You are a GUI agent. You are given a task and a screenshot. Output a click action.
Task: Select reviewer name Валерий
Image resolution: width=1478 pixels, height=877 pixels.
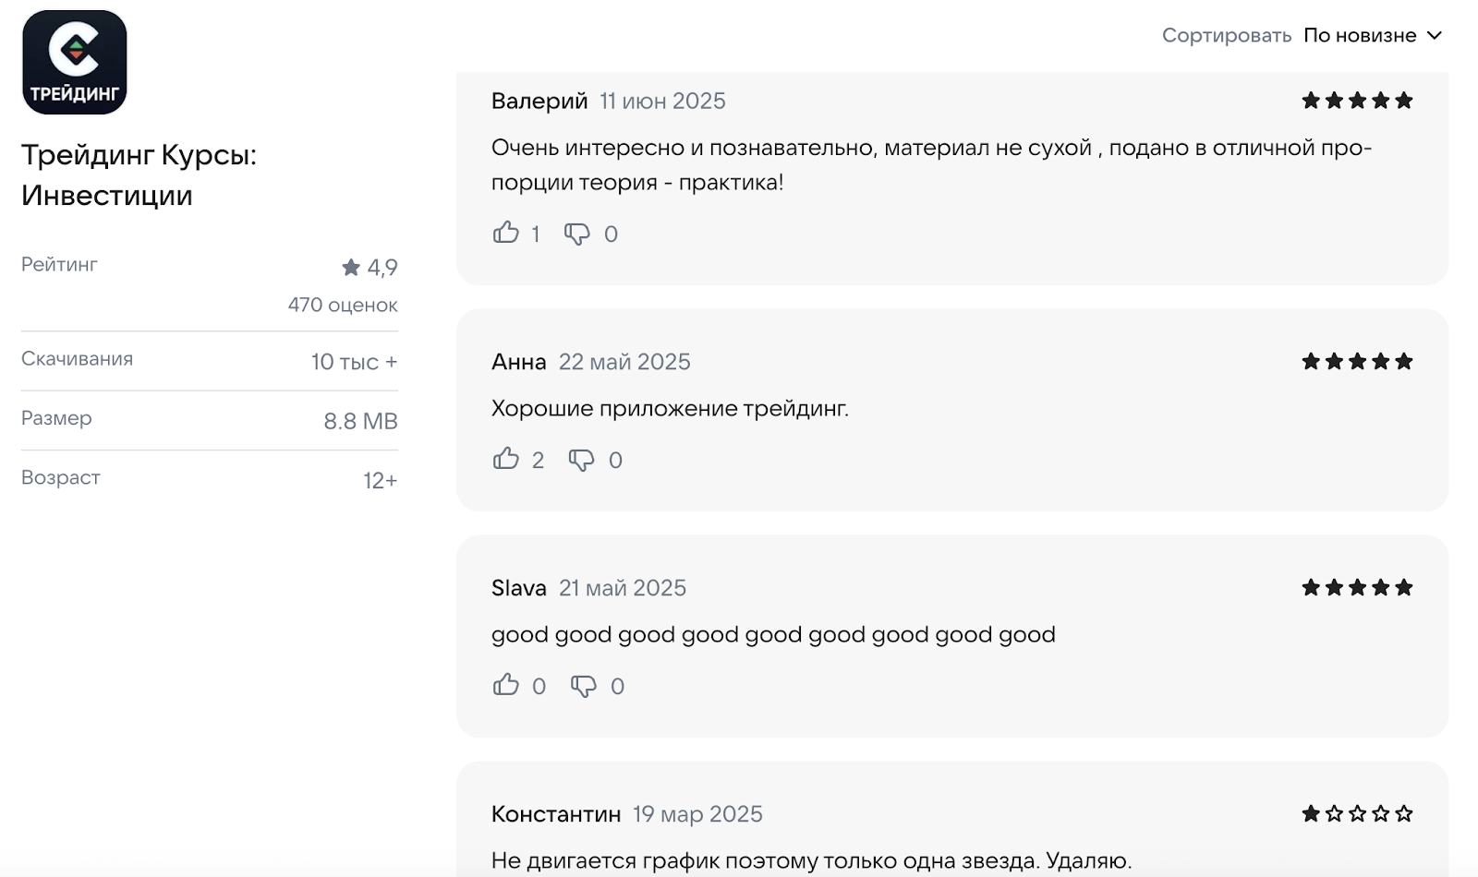coord(539,101)
